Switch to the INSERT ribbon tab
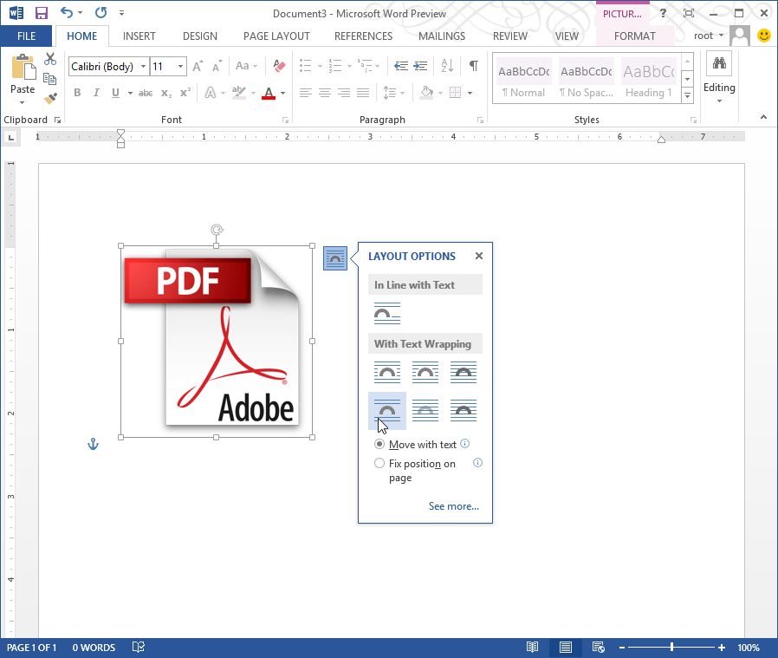 (139, 36)
